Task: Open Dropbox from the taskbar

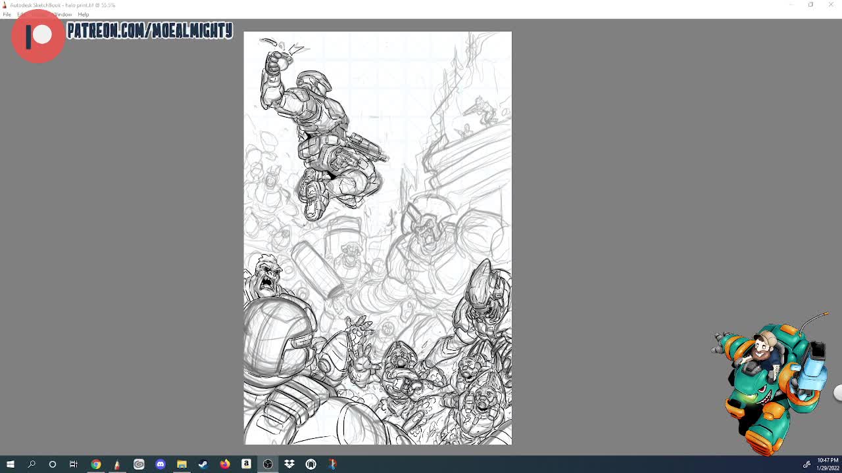Action: (x=289, y=464)
